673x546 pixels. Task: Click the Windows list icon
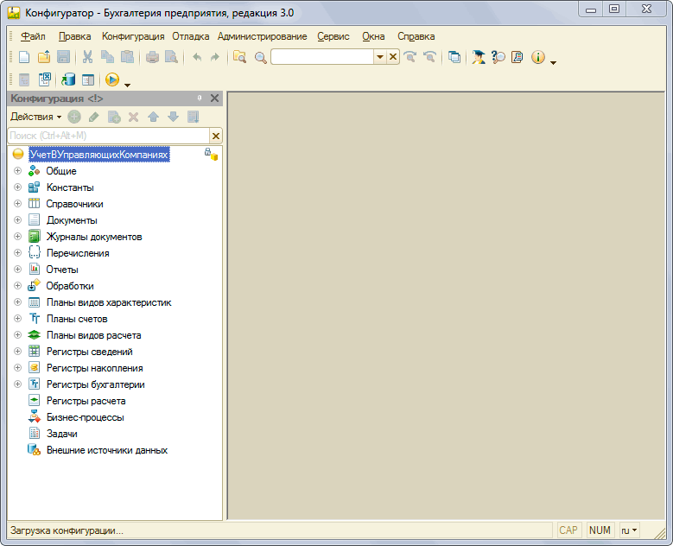(454, 57)
